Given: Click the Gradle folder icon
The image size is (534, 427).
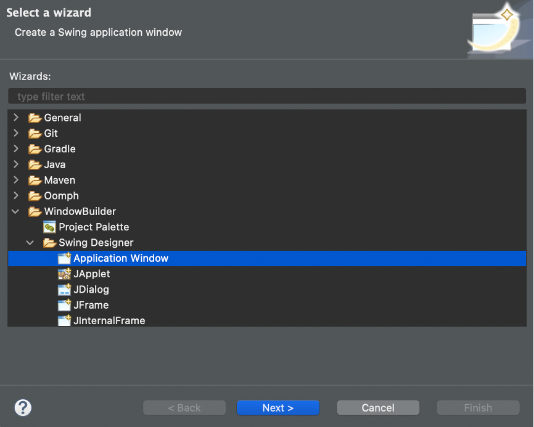Looking at the screenshot, I should 35,149.
